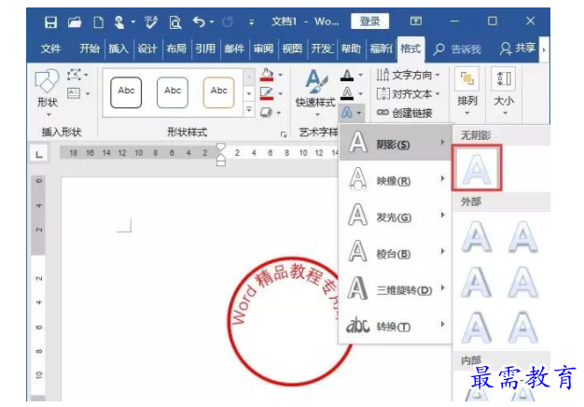Open the 阴影(S) shadow submenu
584x407 pixels.
[396, 143]
